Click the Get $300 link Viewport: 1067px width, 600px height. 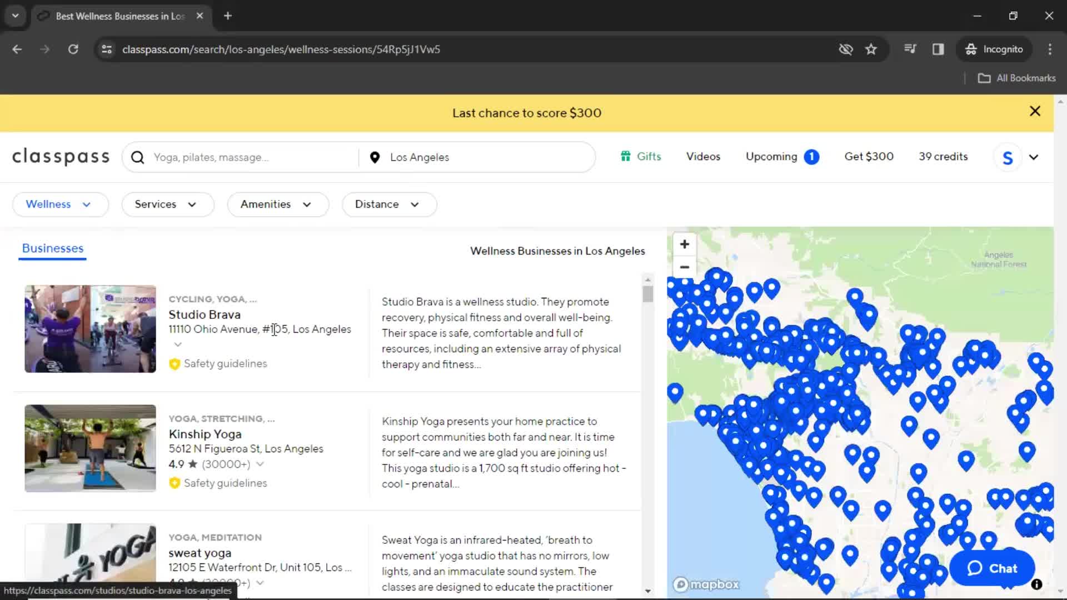pos(869,157)
